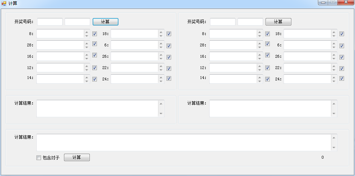Viewport: 355px width, 176px height.
Task: Enable the 包含对子 checkbox
Action: pyautogui.click(x=39, y=158)
